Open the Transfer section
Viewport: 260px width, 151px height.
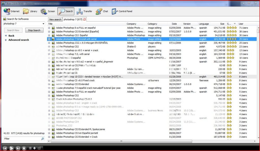84,11
